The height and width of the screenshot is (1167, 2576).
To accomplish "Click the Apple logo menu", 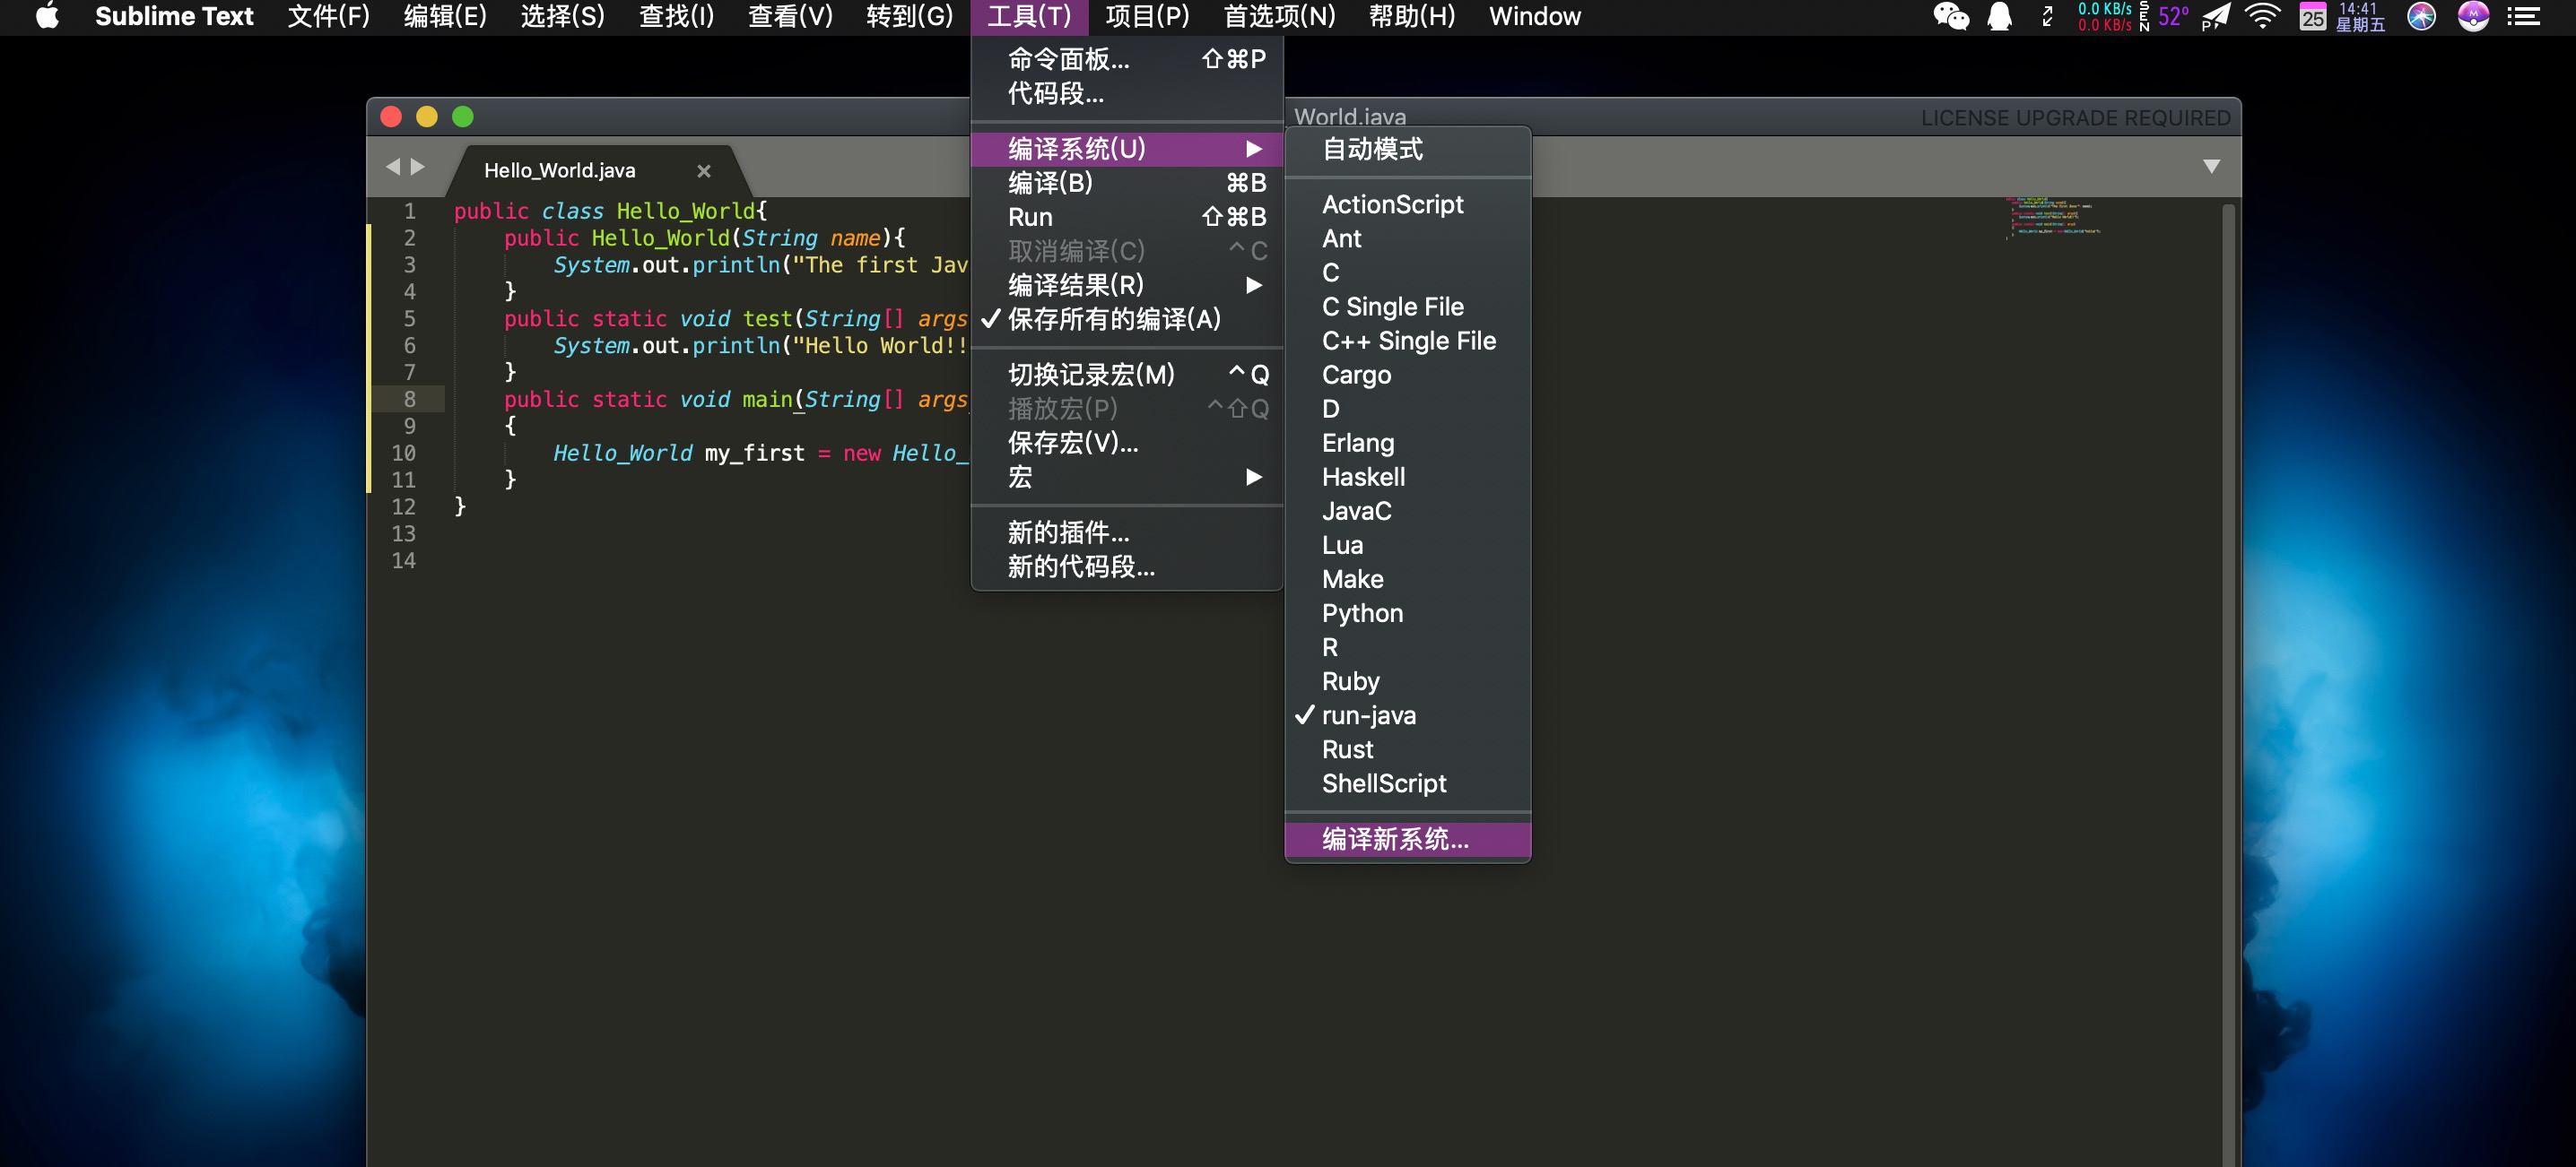I will point(47,17).
